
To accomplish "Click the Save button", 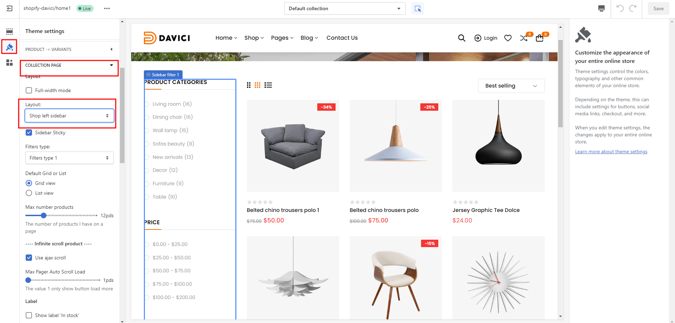I will 658,8.
